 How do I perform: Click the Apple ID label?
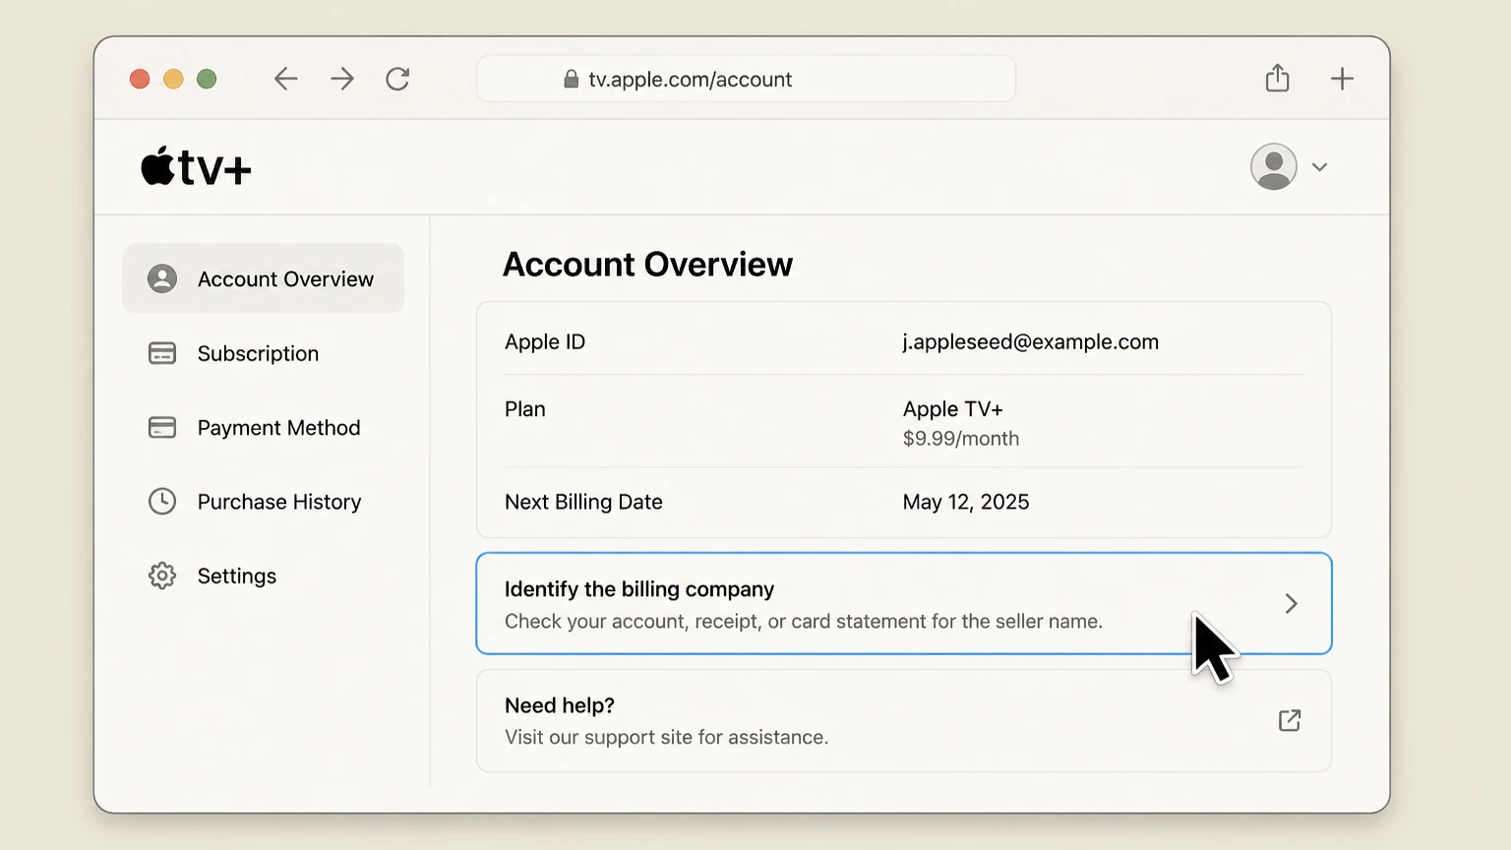click(x=545, y=342)
